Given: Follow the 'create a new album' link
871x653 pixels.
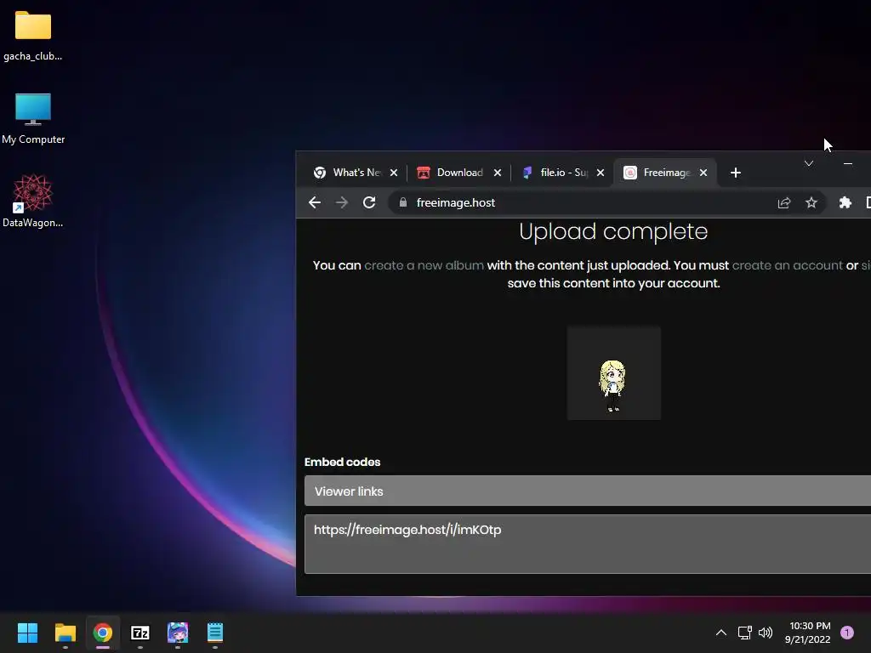Looking at the screenshot, I should tap(424, 265).
